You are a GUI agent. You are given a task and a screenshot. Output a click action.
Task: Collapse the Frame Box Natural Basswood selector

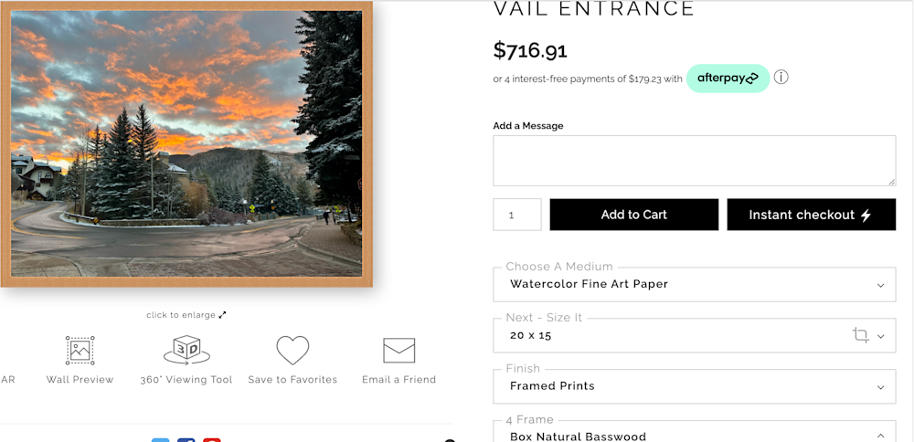tap(880, 436)
